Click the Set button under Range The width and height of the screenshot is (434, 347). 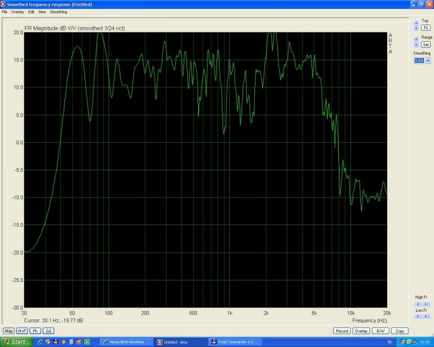click(426, 44)
